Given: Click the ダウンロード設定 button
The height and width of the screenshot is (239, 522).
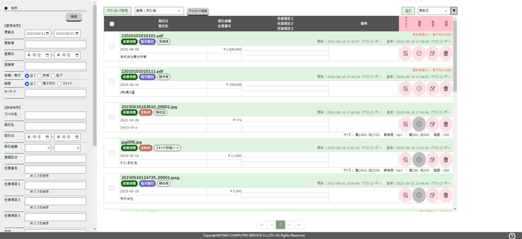Looking at the screenshot, I should 117,10.
